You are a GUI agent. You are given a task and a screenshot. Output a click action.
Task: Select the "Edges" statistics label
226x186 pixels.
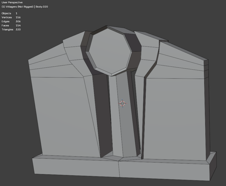click(x=5, y=21)
